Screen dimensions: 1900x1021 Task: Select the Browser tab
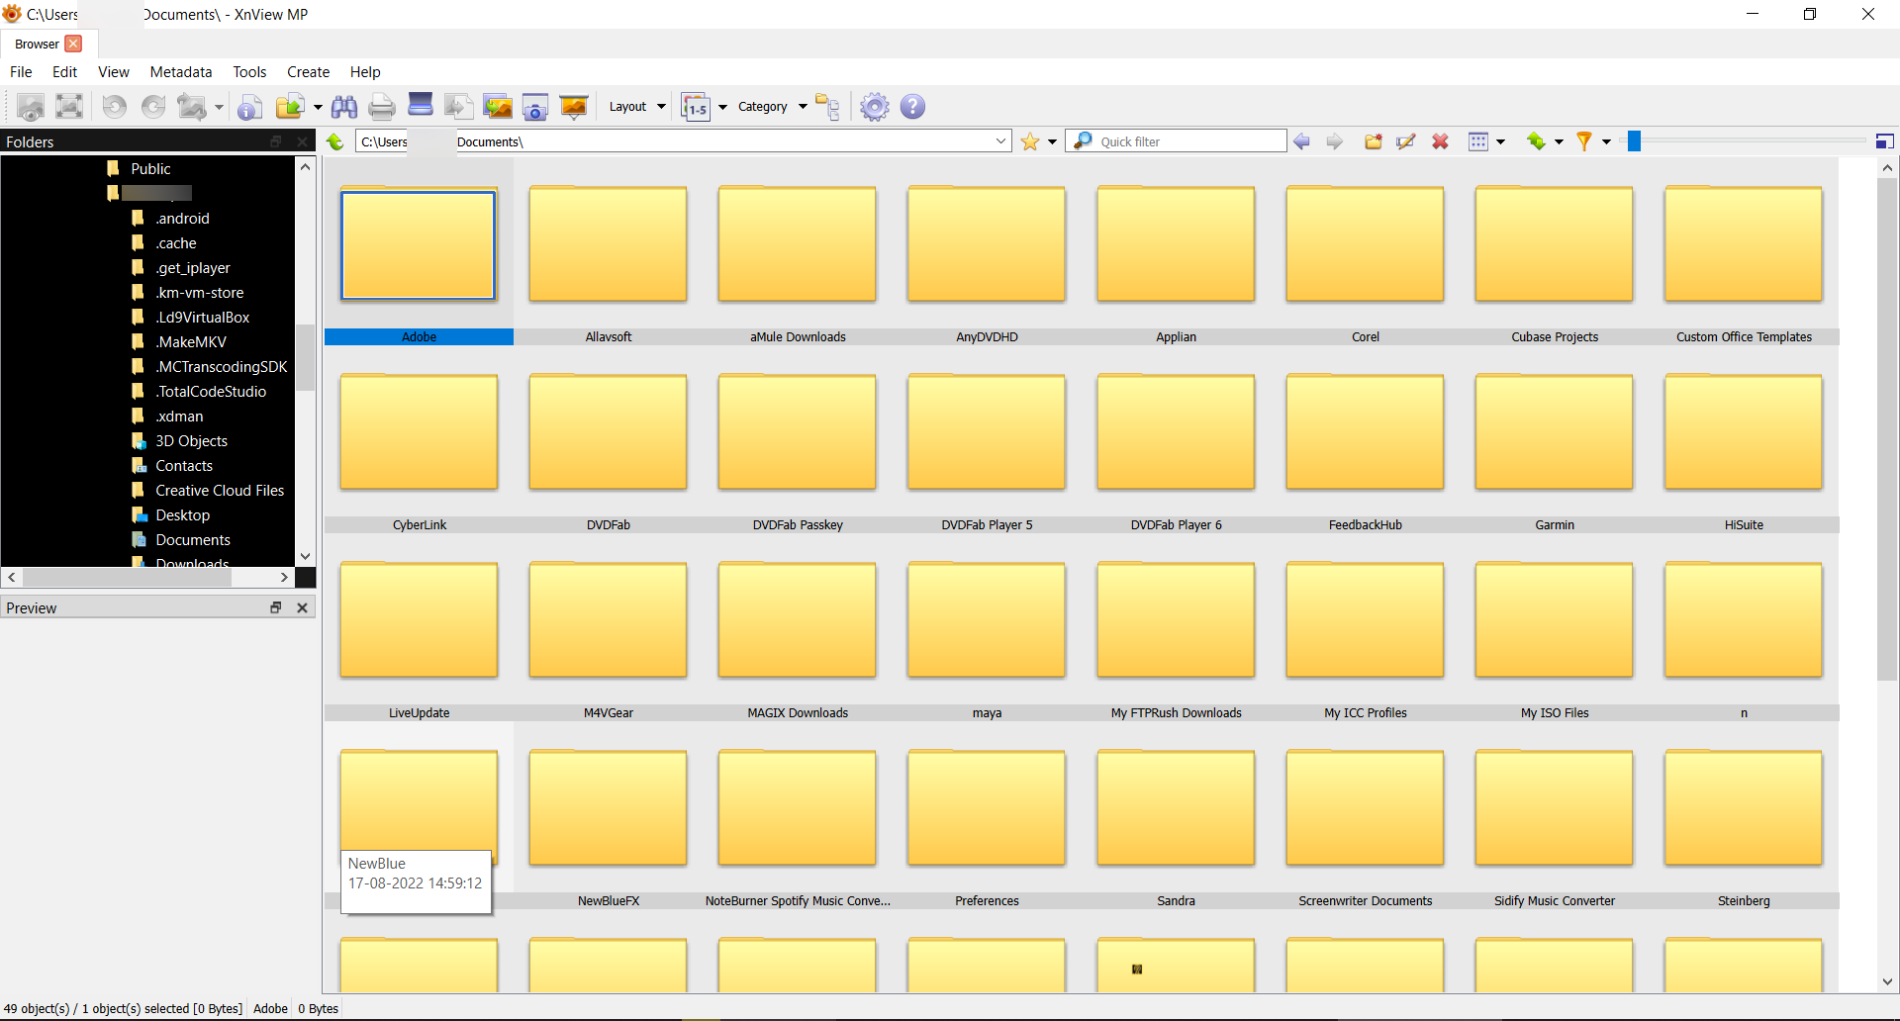click(x=37, y=44)
